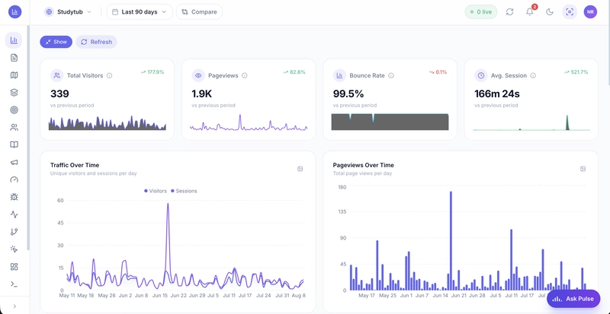Open the Studytub site selector dropdown
The height and width of the screenshot is (314, 610).
(x=68, y=12)
